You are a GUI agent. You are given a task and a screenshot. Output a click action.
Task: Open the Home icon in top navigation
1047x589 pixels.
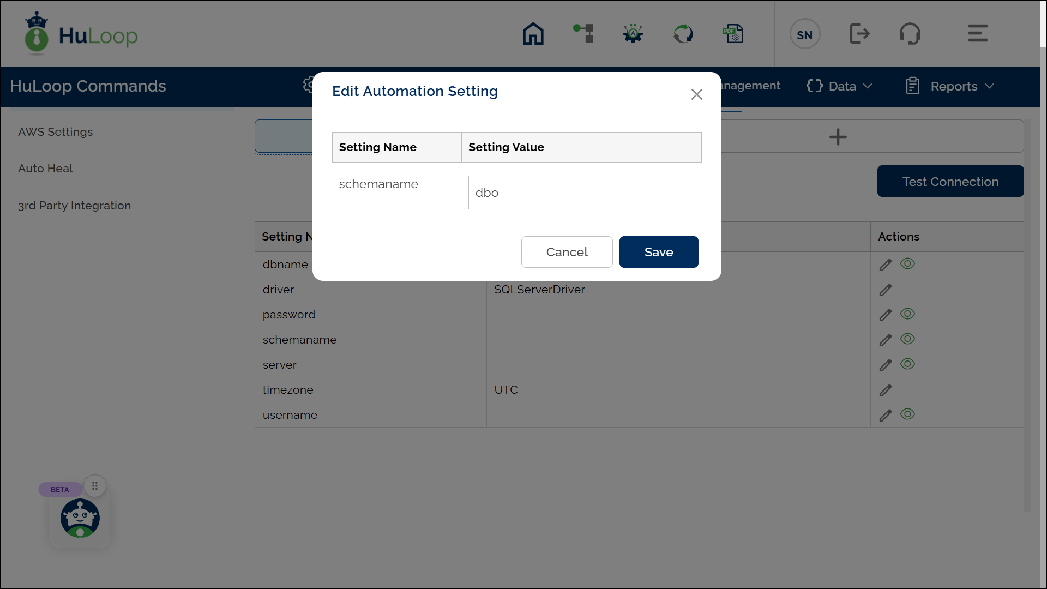point(533,34)
